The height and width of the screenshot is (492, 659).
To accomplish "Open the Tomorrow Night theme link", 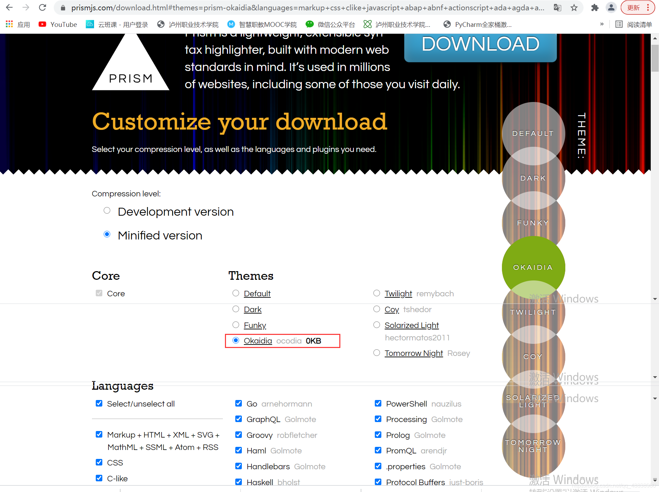I will tap(414, 353).
